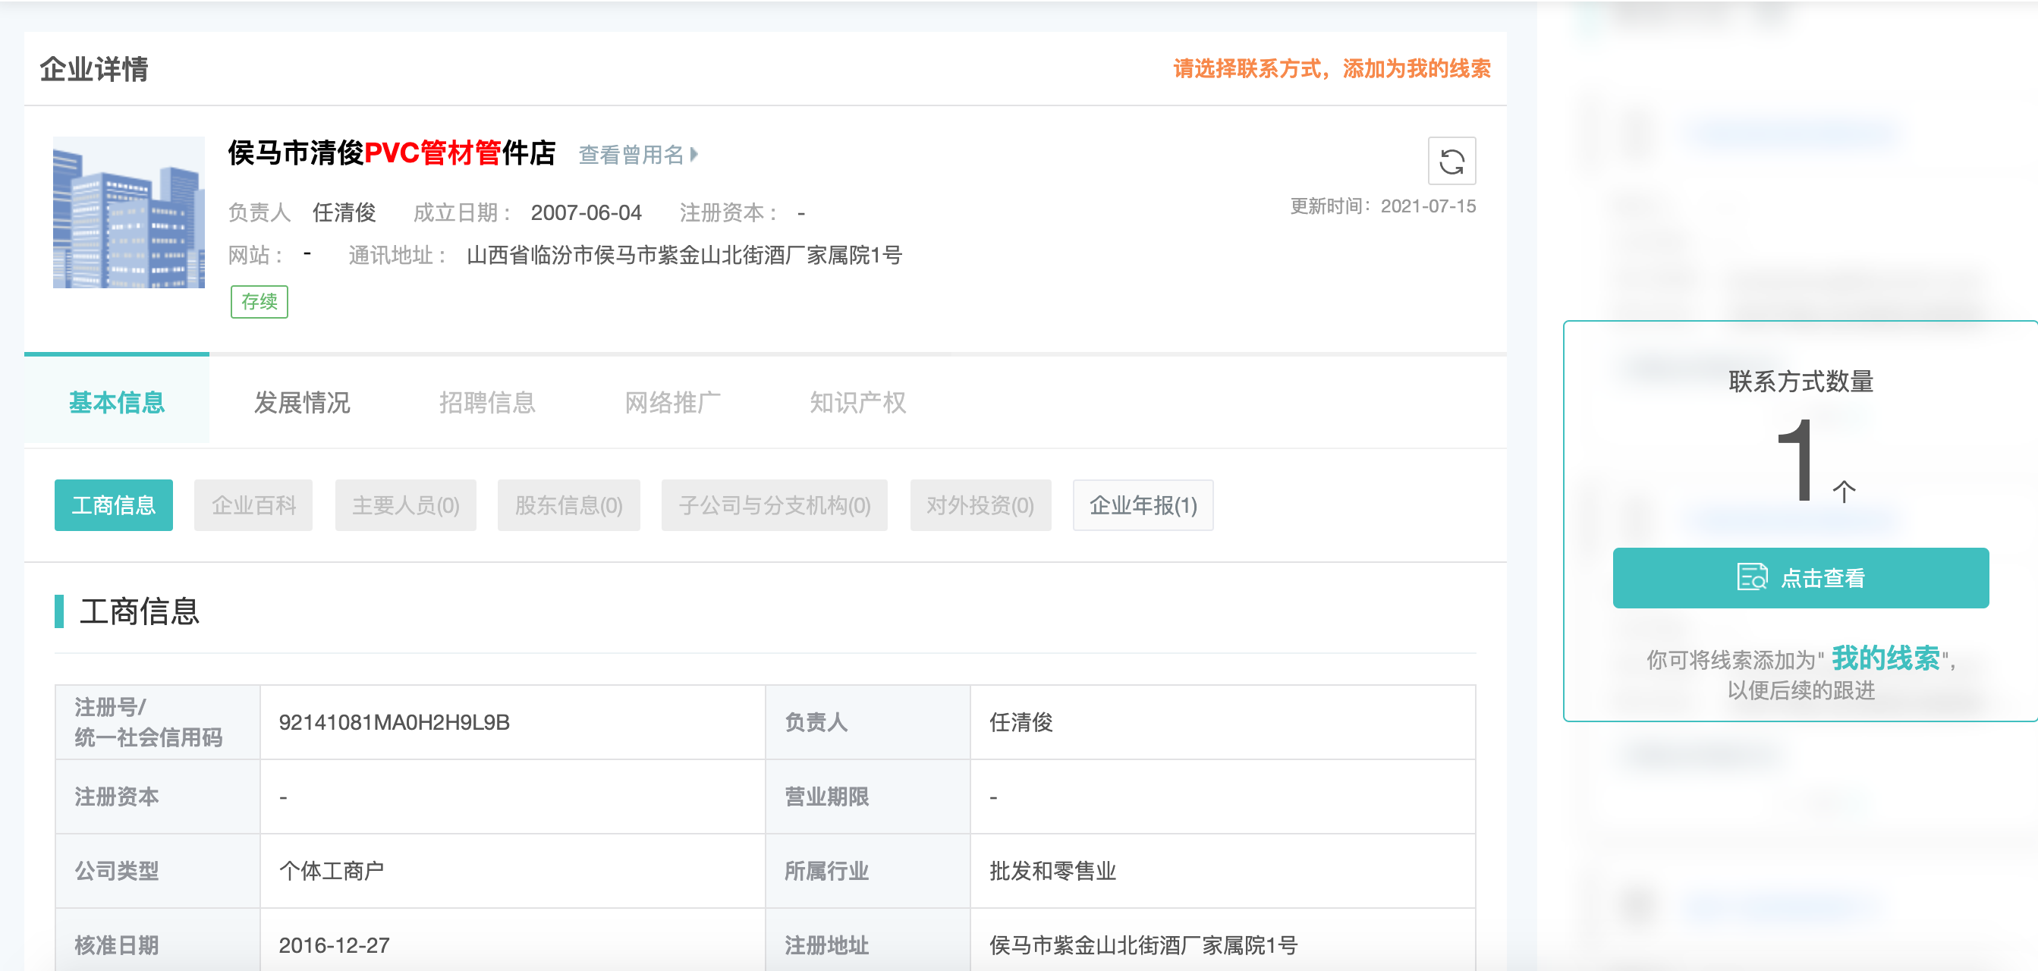Switch to the 发展情况 tab
Image resolution: width=2038 pixels, height=971 pixels.
coord(301,403)
